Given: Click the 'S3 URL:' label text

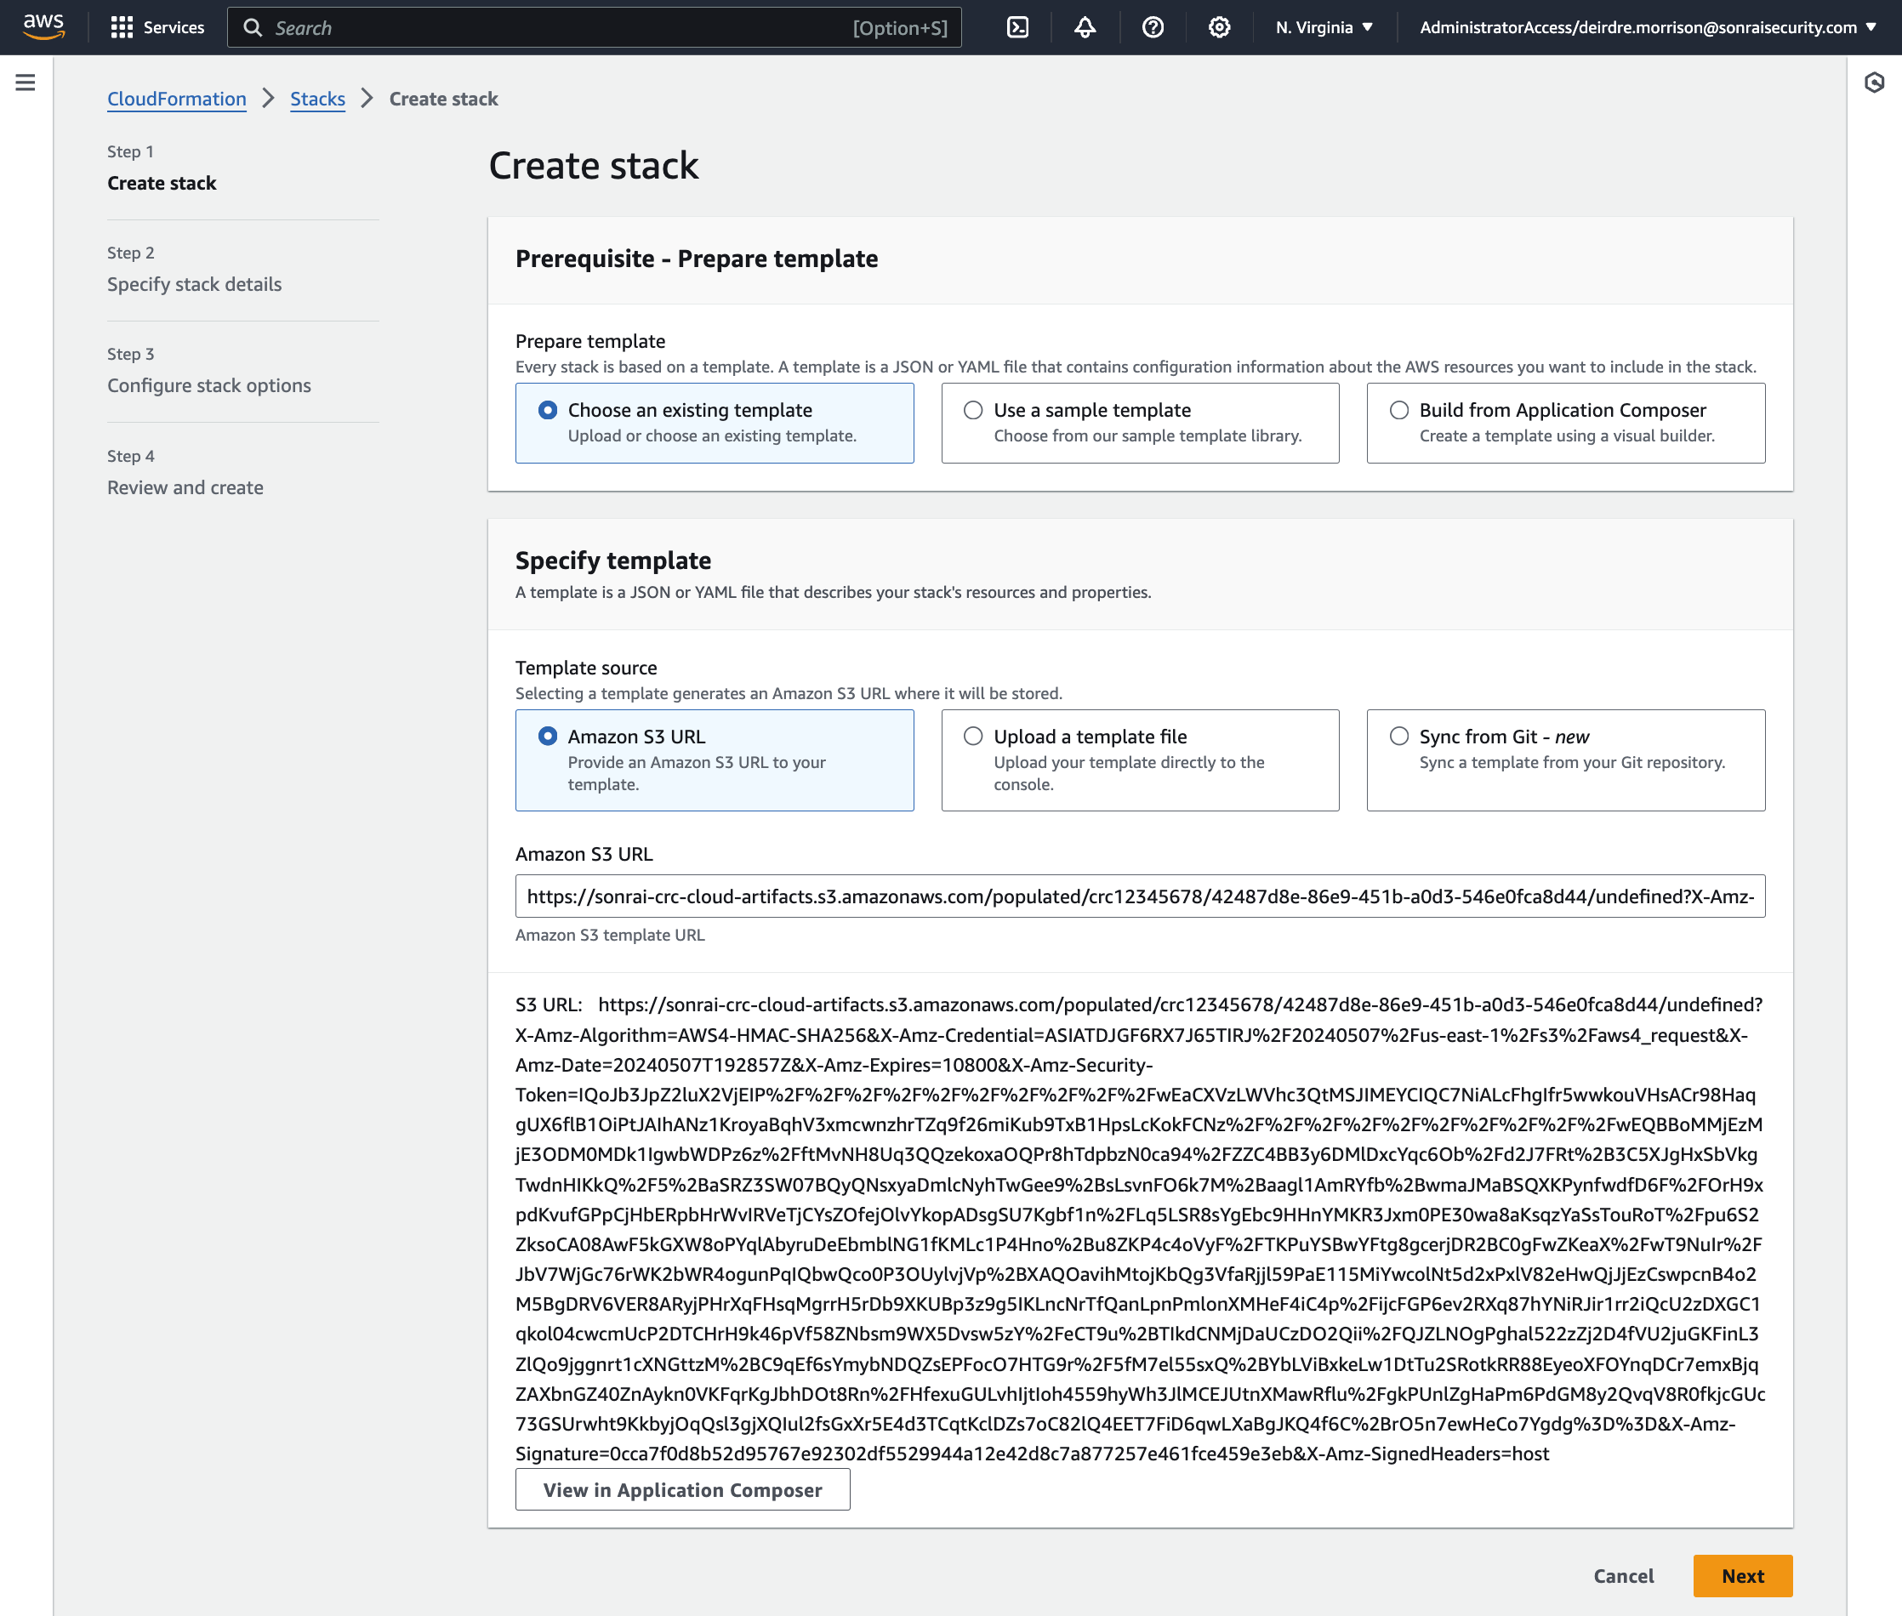Looking at the screenshot, I should click(x=549, y=1005).
